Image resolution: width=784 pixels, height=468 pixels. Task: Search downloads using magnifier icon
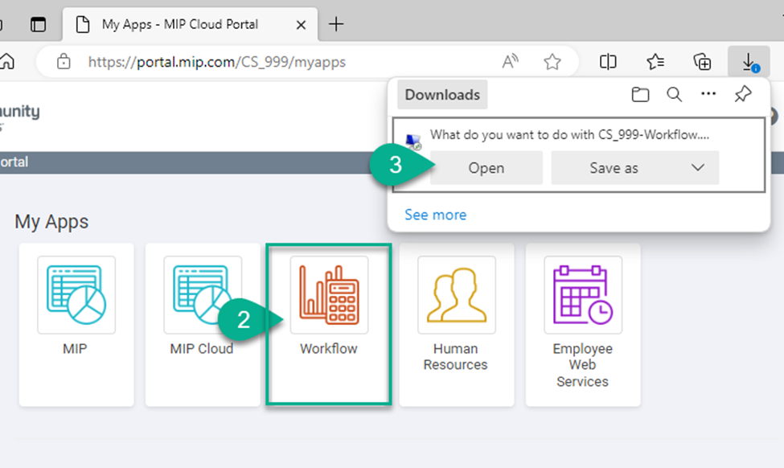[x=675, y=95]
